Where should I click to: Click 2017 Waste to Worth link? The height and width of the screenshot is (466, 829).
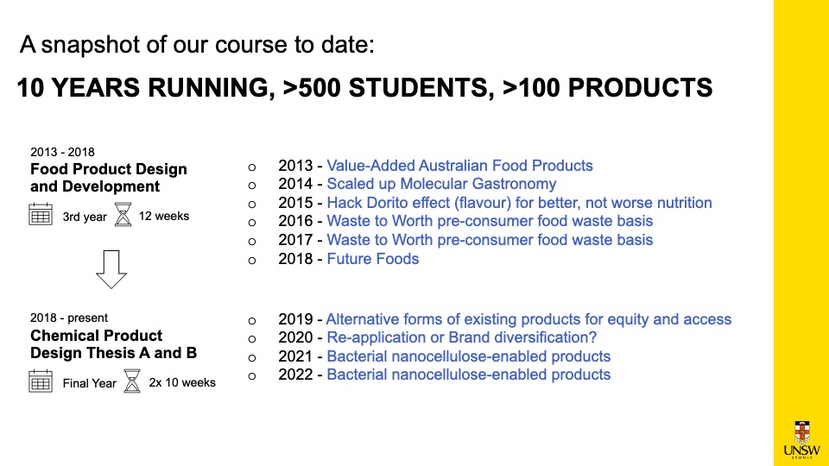(490, 240)
